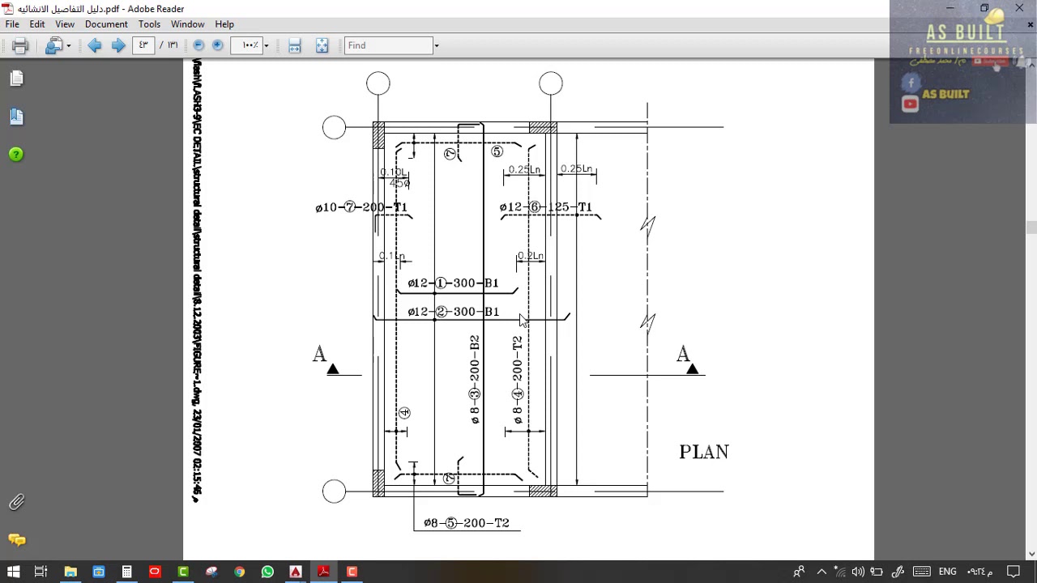Click the Find search field
1037x583 pixels.
[388, 45]
